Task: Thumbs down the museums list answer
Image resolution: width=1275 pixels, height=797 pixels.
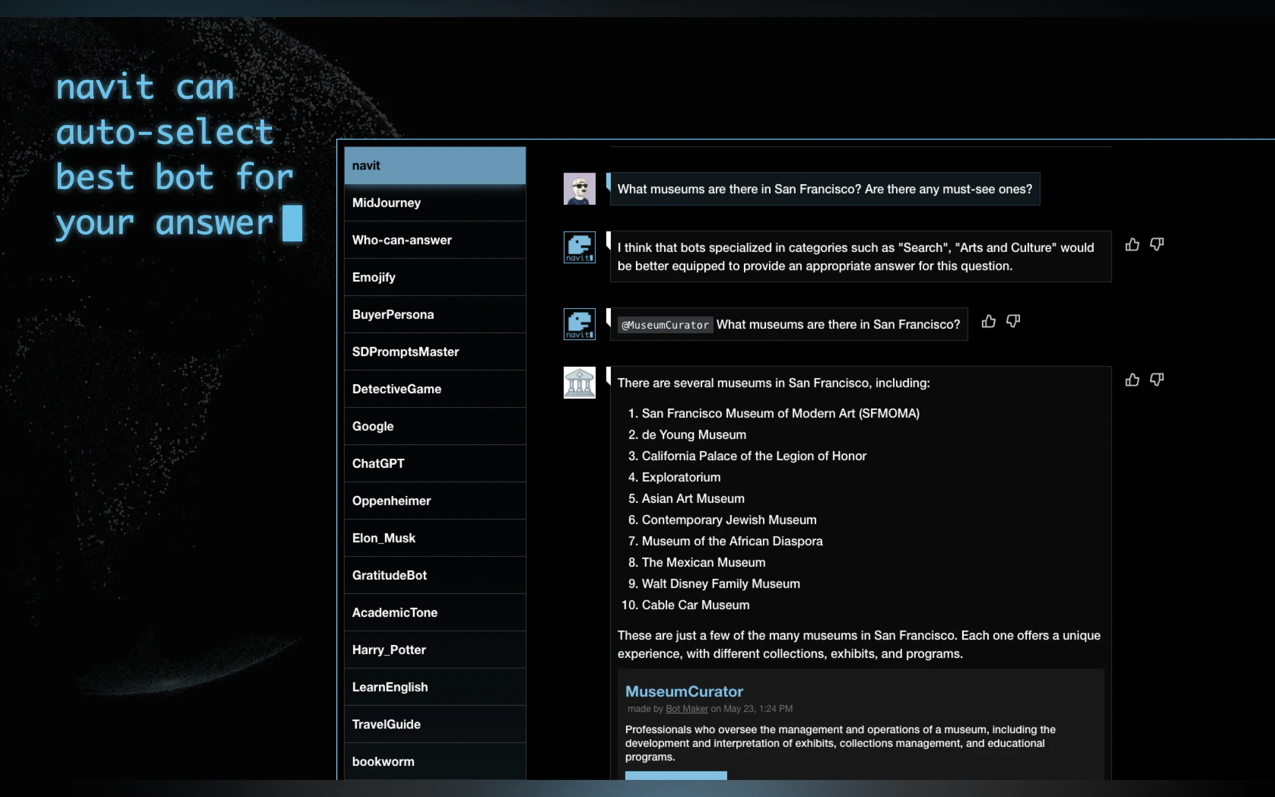Action: click(x=1157, y=380)
